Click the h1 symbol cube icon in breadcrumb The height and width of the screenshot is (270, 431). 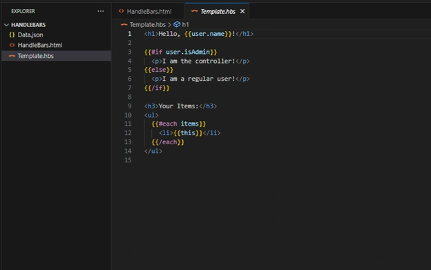pyautogui.click(x=177, y=24)
